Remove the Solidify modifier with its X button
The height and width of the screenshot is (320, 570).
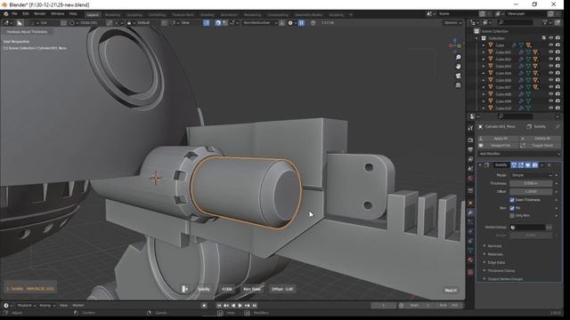(x=550, y=165)
